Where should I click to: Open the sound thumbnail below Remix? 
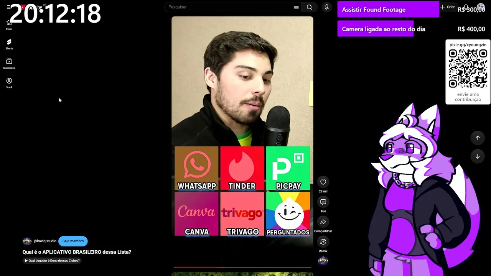tap(323, 261)
